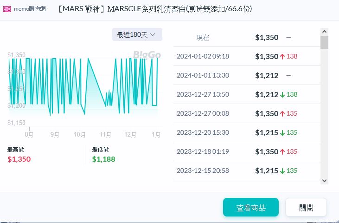This screenshot has width=339, height=223.
Task: Click the scrollbar down arrow in price list
Action: (x=324, y=180)
